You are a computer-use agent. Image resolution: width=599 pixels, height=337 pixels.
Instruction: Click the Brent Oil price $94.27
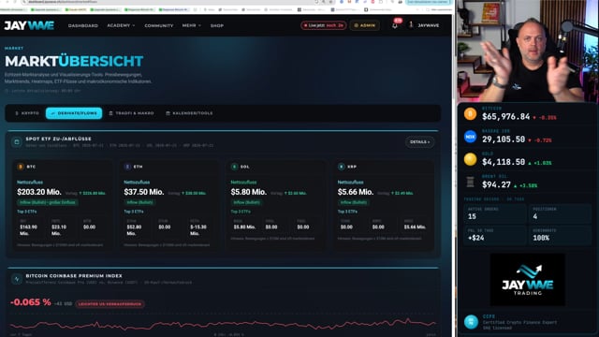[x=496, y=185]
